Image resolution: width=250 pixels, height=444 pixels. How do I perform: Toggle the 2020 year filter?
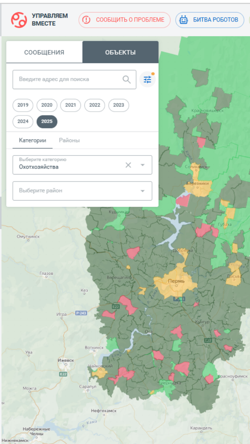click(47, 105)
